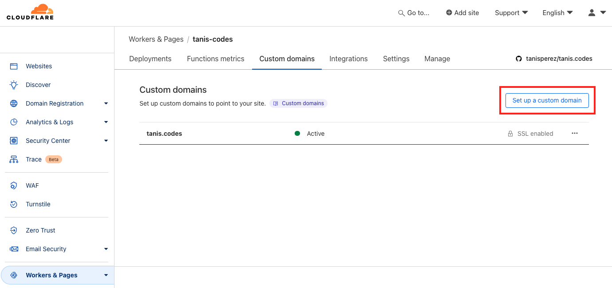
Task: Click Set up a custom domain
Action: point(547,100)
